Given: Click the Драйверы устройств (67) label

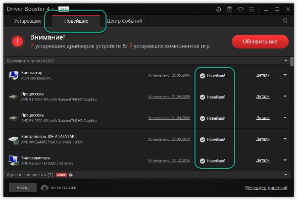Looking at the screenshot, I should 30,60.
